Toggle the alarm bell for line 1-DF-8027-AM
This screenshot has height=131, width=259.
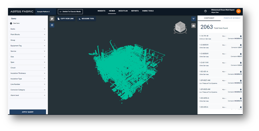click(x=241, y=80)
